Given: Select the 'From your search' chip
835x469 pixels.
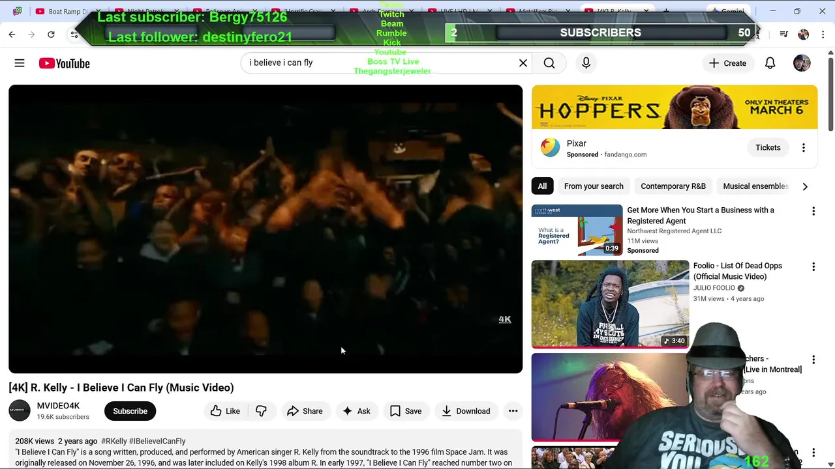Looking at the screenshot, I should [594, 186].
